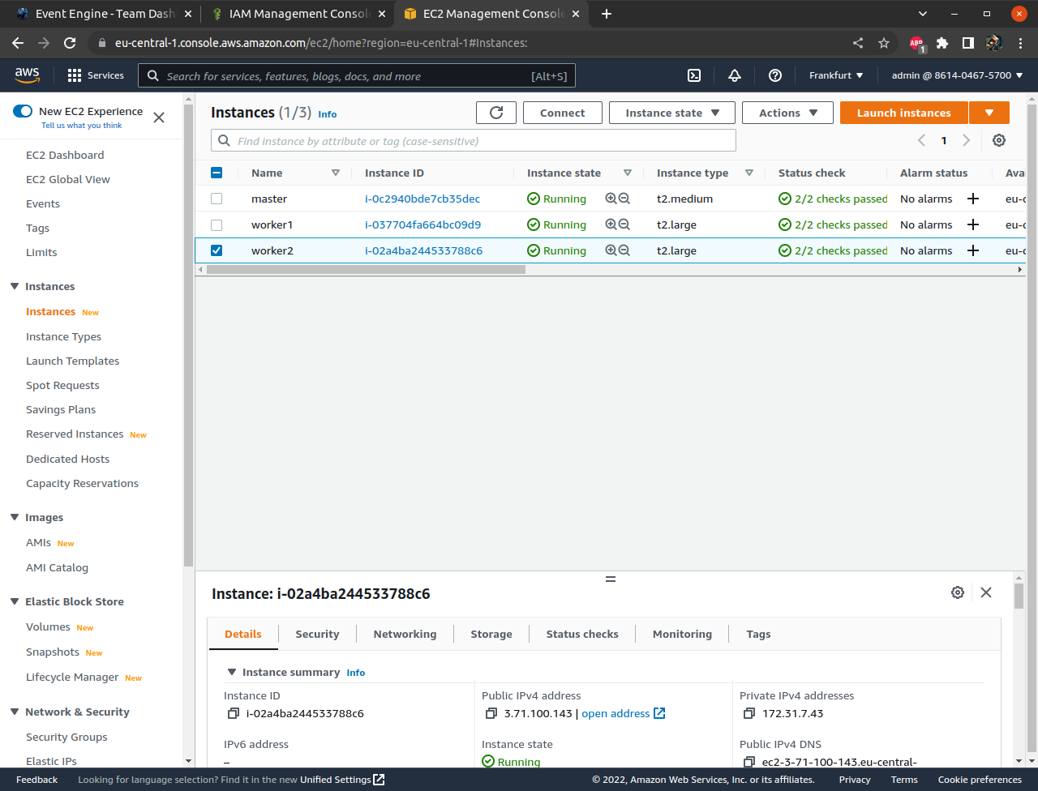This screenshot has width=1038, height=791.
Task: Zoom in on worker1 instance state
Action: (611, 224)
